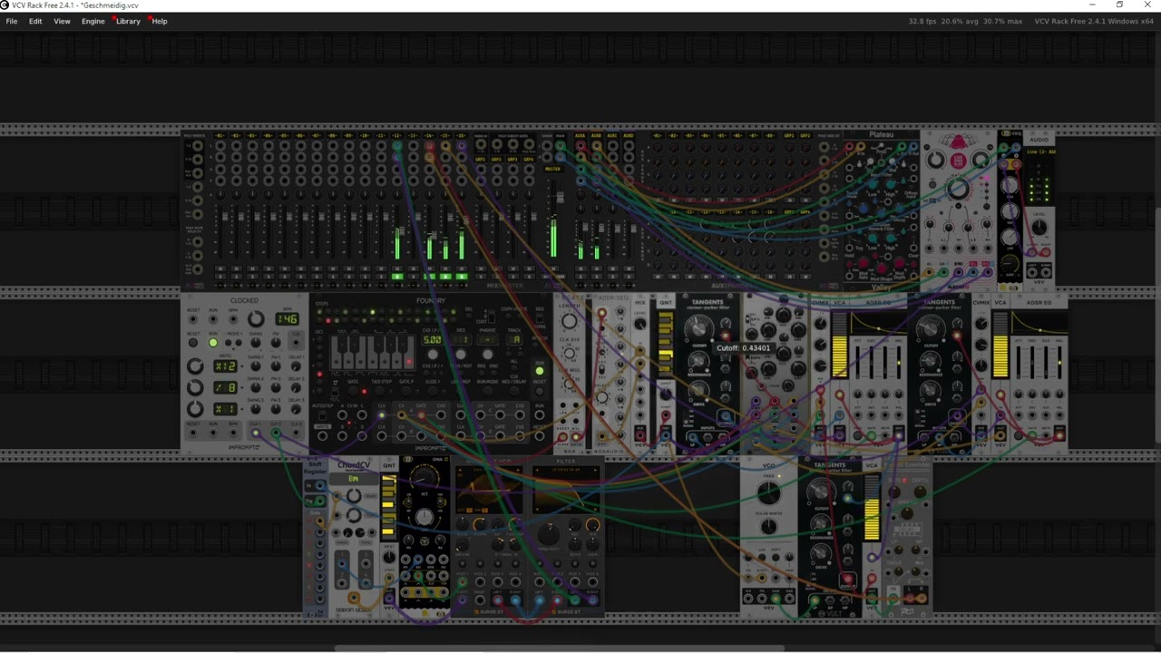Click the LENGTH knob on the RGATE module
The height and width of the screenshot is (653, 1161).
[570, 320]
